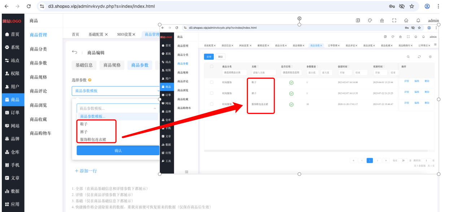
Task: Open the main browser's profile avatar
Action: (427, 6)
